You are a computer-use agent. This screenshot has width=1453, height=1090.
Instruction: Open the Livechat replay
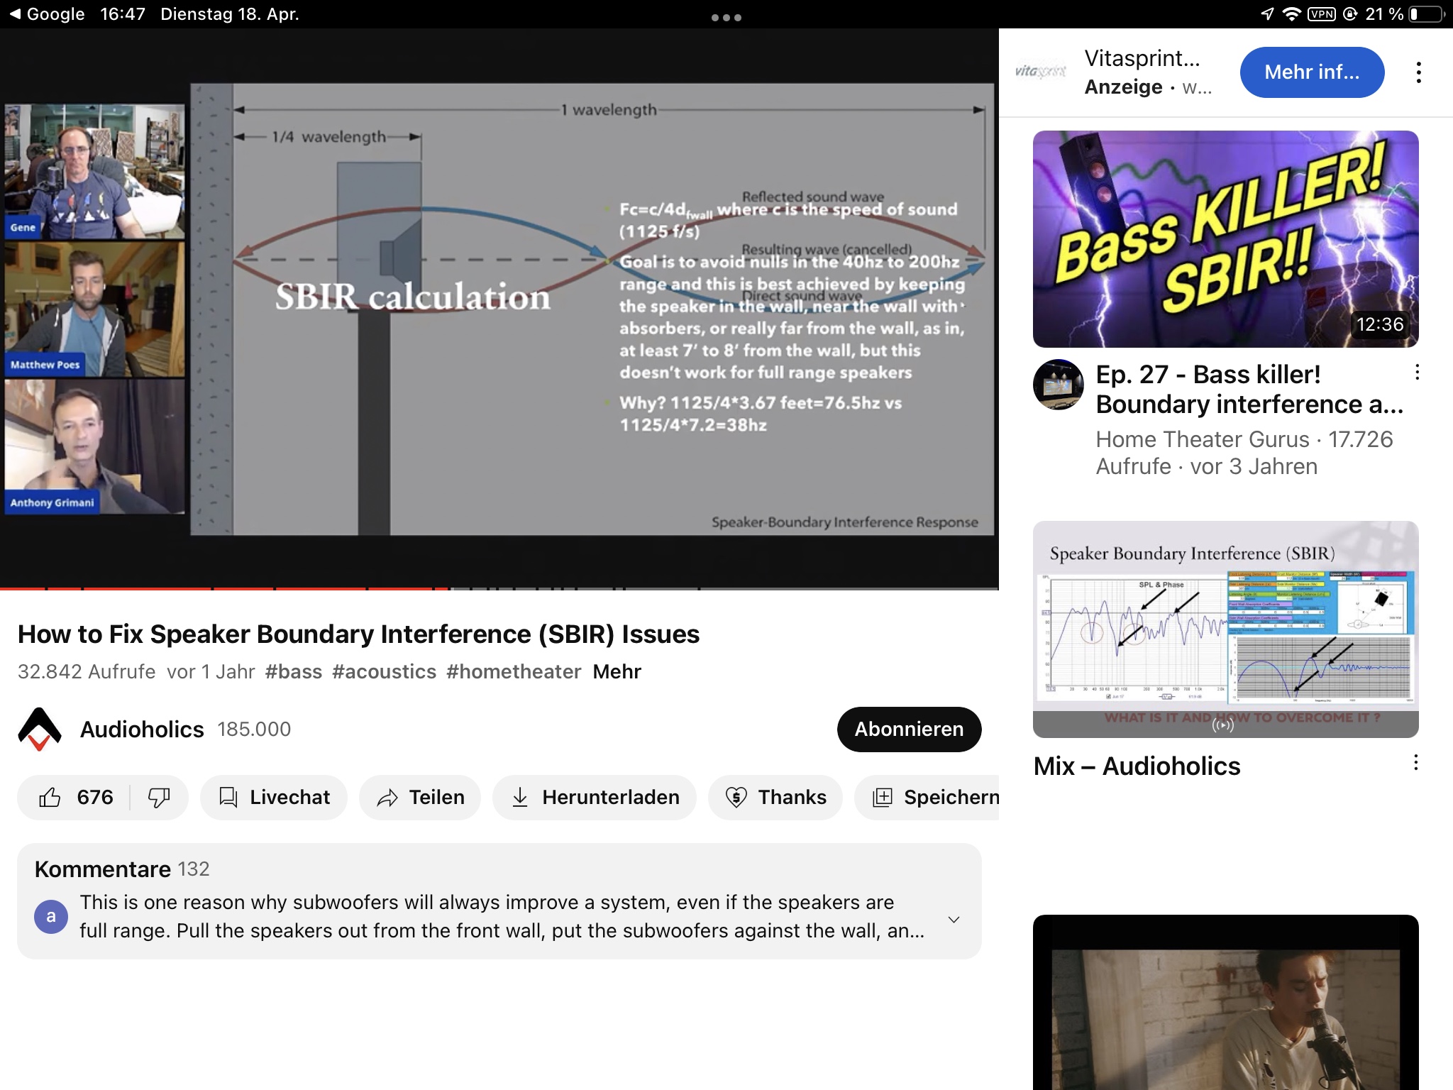click(x=274, y=798)
